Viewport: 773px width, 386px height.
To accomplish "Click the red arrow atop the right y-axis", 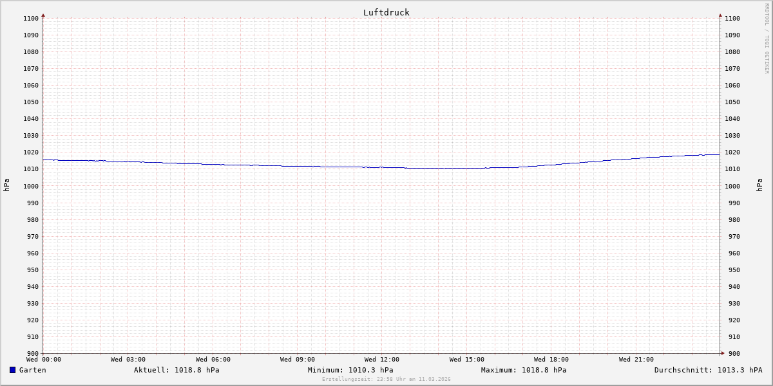I will (x=720, y=15).
